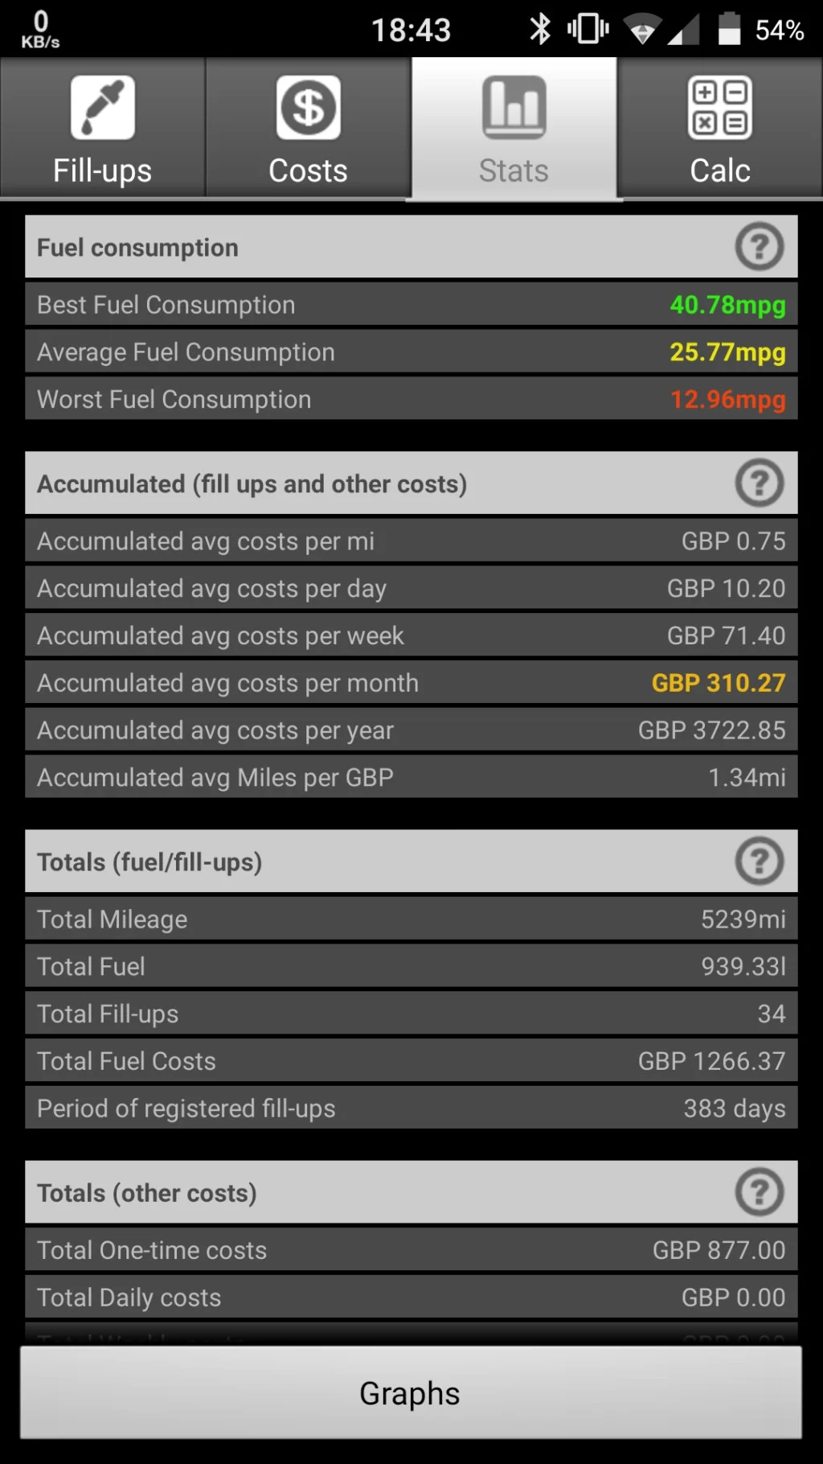The image size is (823, 1464).
Task: Tap the dollar sign Costs icon
Action: tap(308, 108)
